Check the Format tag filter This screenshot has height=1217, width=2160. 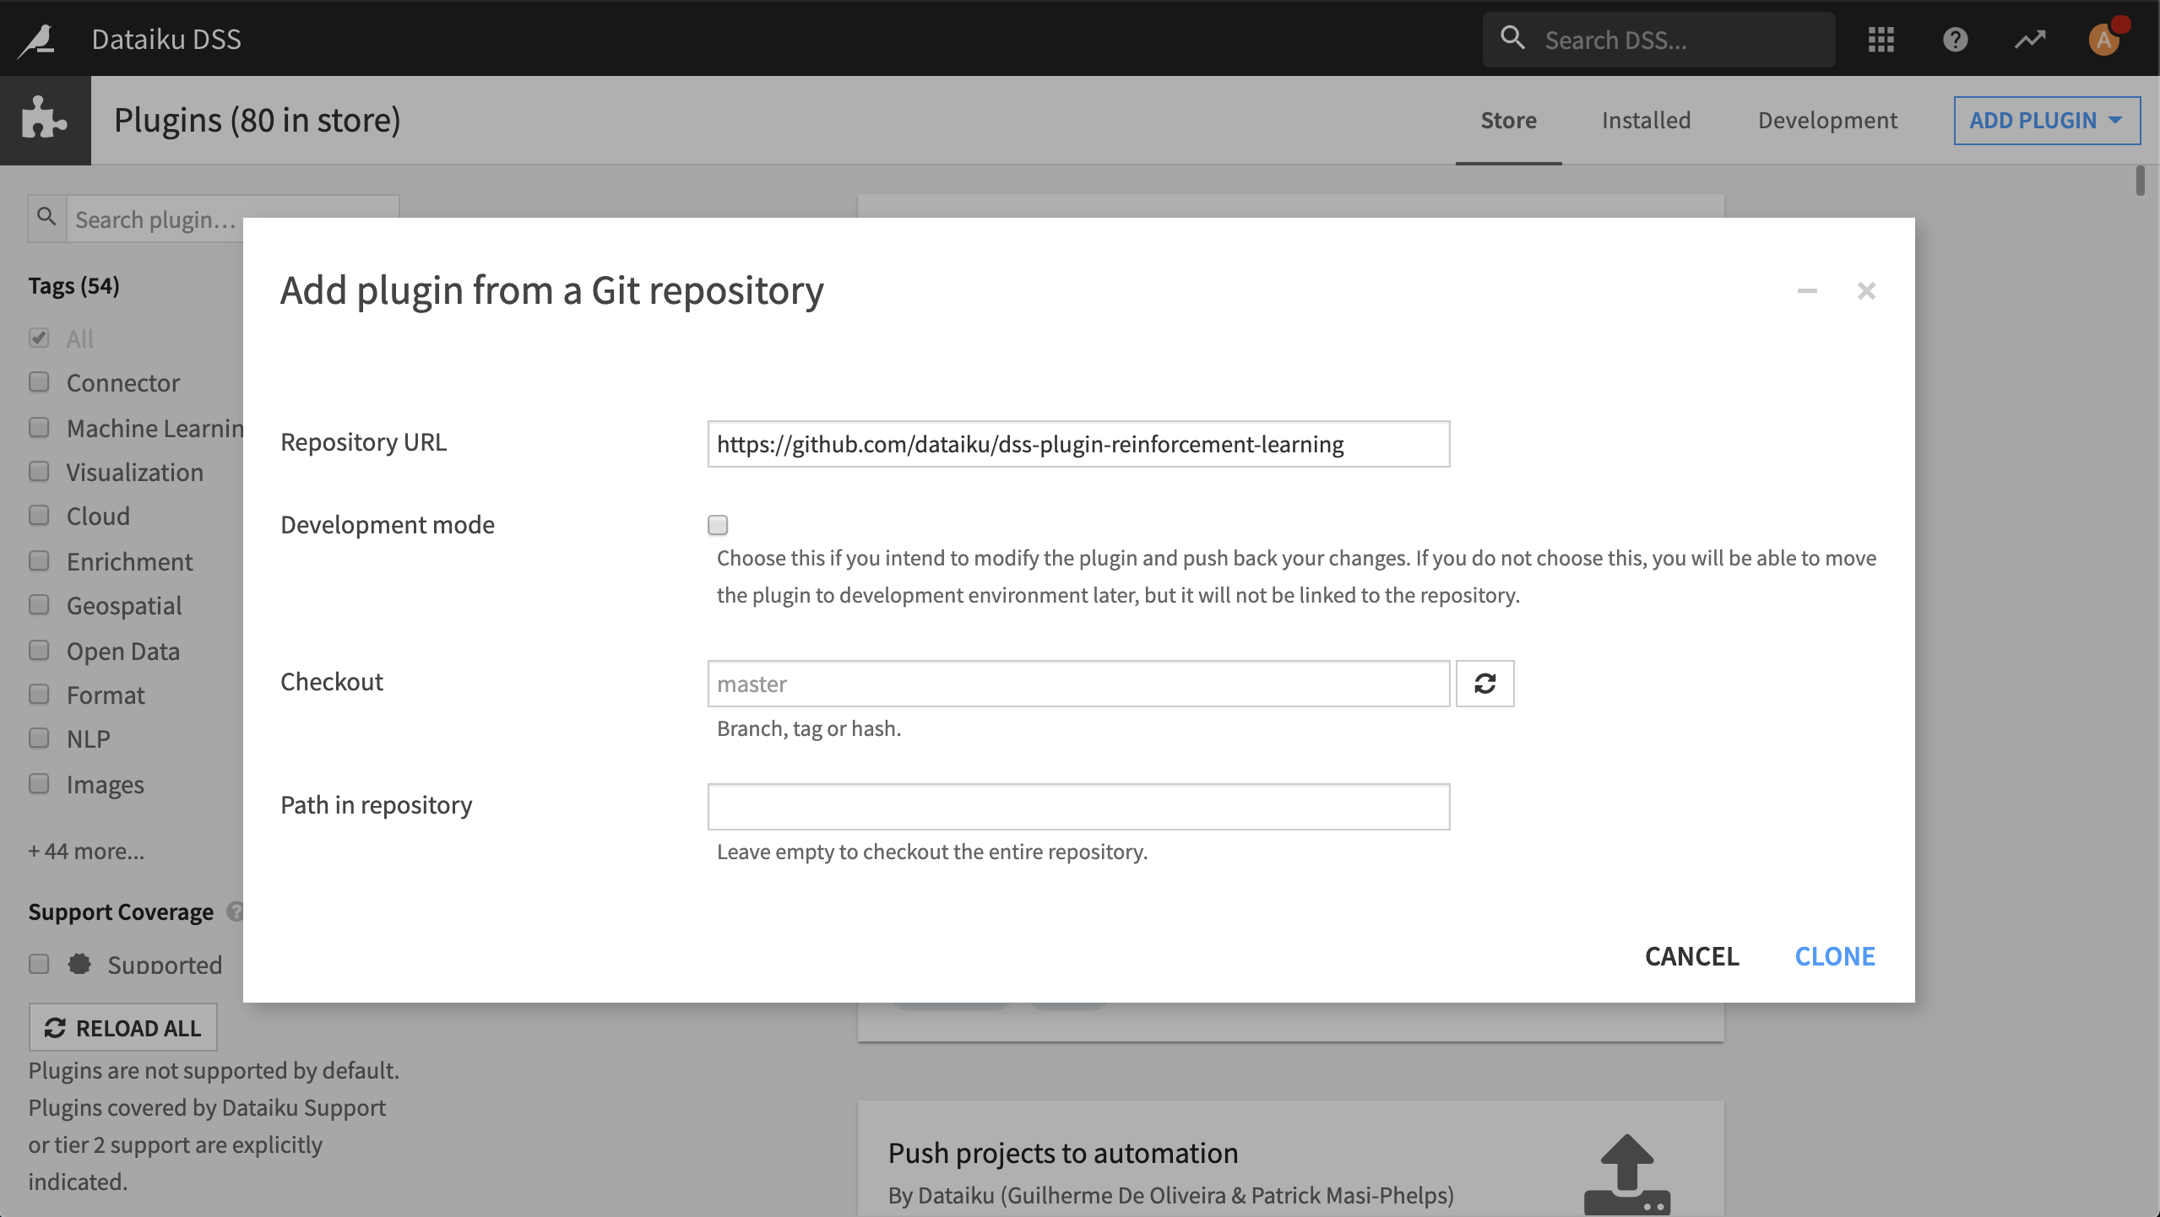(39, 694)
